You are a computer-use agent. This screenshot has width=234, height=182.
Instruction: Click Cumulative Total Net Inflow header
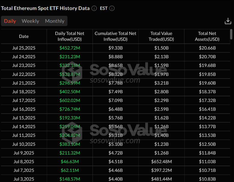click(116, 36)
